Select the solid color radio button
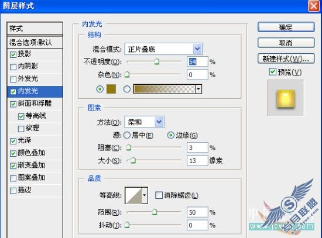The image size is (322, 238). pyautogui.click(x=100, y=89)
